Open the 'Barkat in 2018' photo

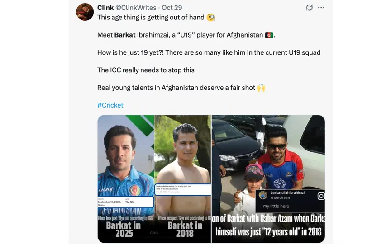click(x=183, y=179)
